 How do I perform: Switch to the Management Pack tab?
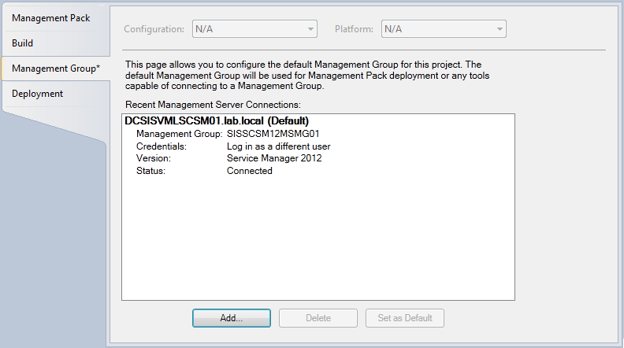click(50, 17)
